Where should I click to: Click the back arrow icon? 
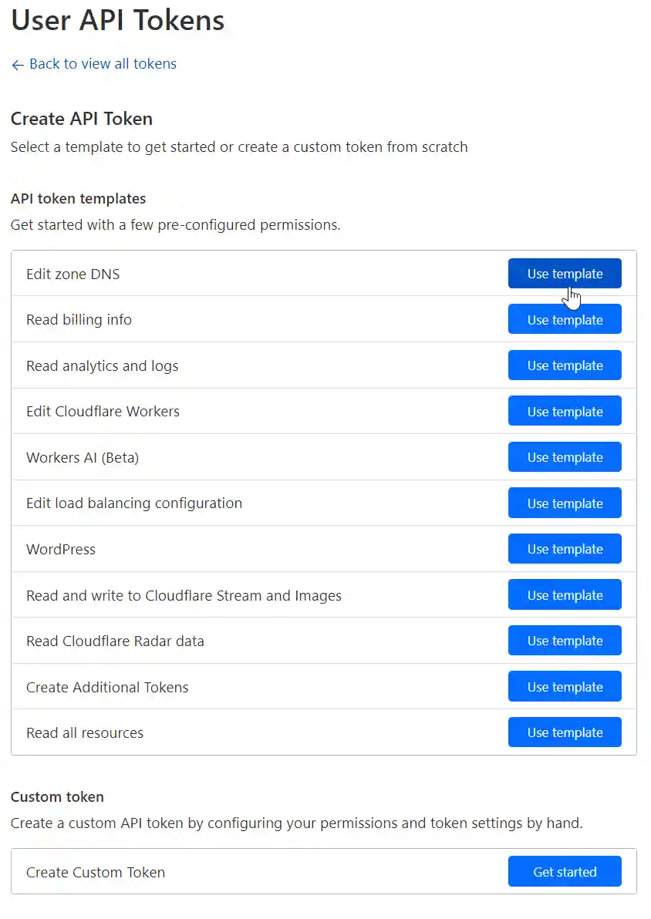click(x=17, y=65)
